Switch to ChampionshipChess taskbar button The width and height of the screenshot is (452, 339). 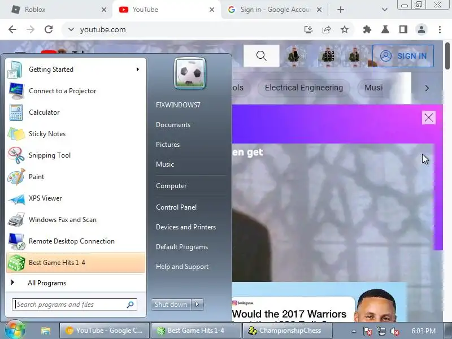click(288, 331)
